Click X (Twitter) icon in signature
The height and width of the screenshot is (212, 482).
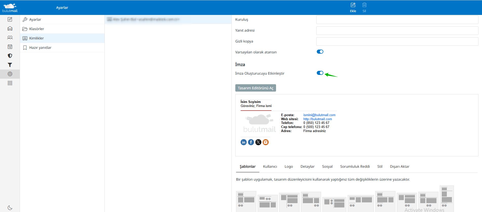pos(258,142)
